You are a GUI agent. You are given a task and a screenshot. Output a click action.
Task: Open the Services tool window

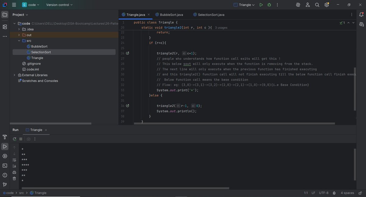(5, 156)
